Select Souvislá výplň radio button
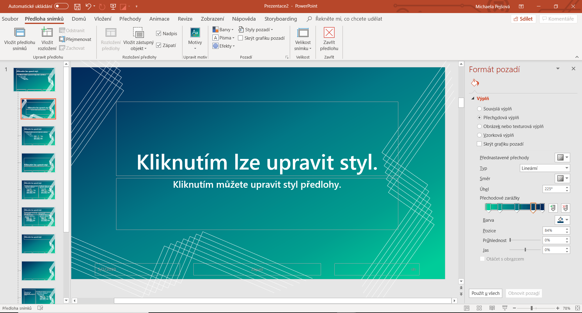The height and width of the screenshot is (313, 582). click(479, 109)
